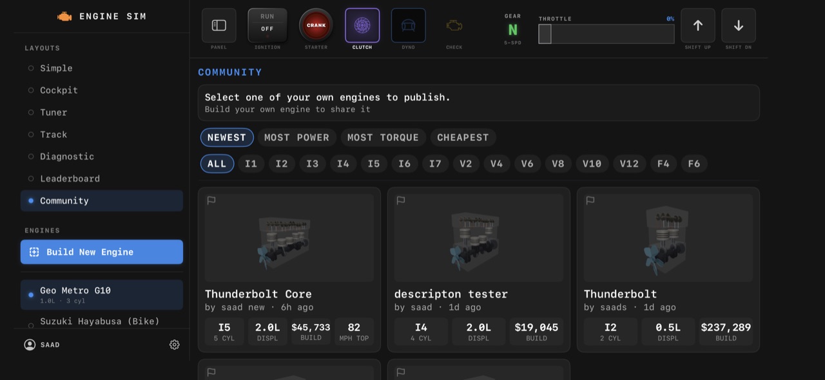The height and width of the screenshot is (380, 825).
Task: Filter by I1 engine layout
Action: [x=251, y=164]
